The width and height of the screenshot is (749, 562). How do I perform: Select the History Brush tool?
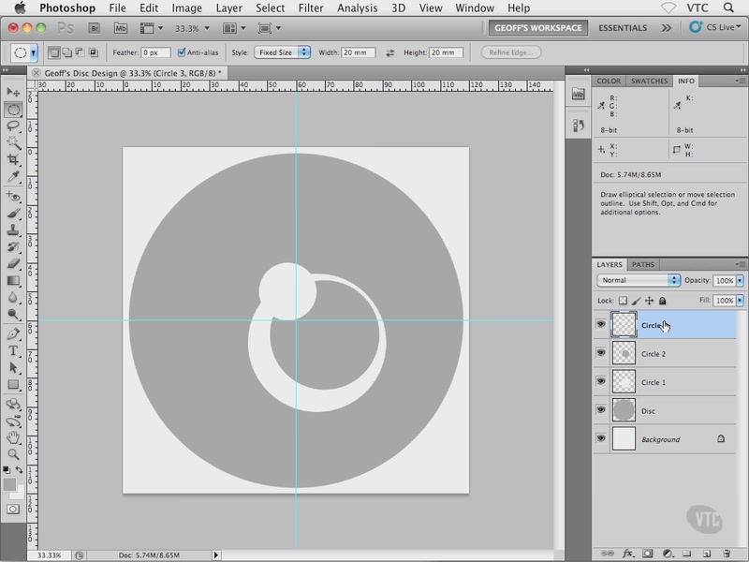pos(13,246)
